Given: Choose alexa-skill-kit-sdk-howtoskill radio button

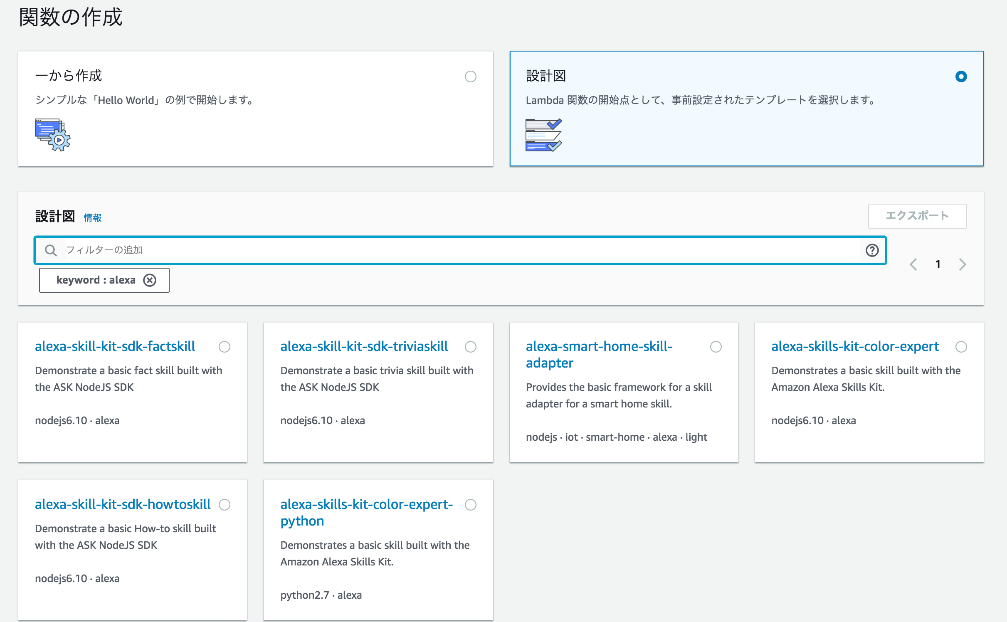Looking at the screenshot, I should pyautogui.click(x=225, y=505).
